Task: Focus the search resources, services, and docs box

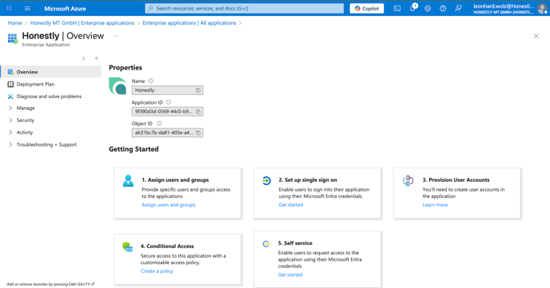Action: (x=245, y=9)
